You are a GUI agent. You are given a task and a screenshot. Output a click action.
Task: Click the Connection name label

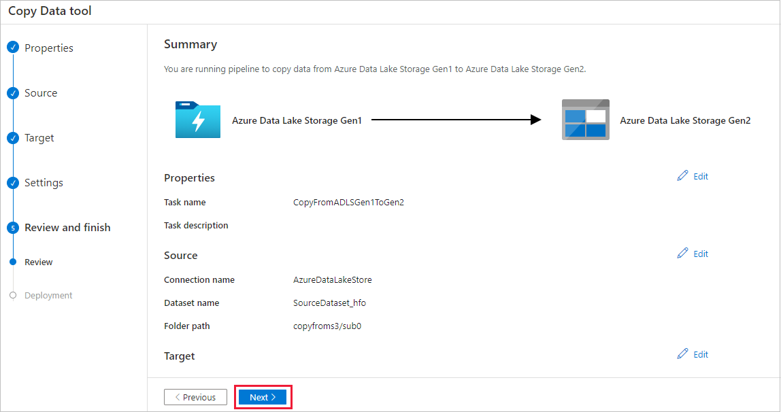[199, 279]
